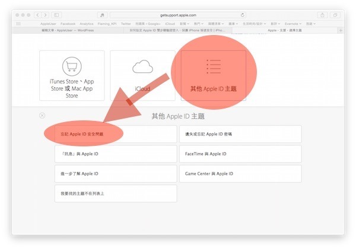The image size is (356, 249).
Task: Go forward with the Safari forward arrow
Action: (45, 15)
